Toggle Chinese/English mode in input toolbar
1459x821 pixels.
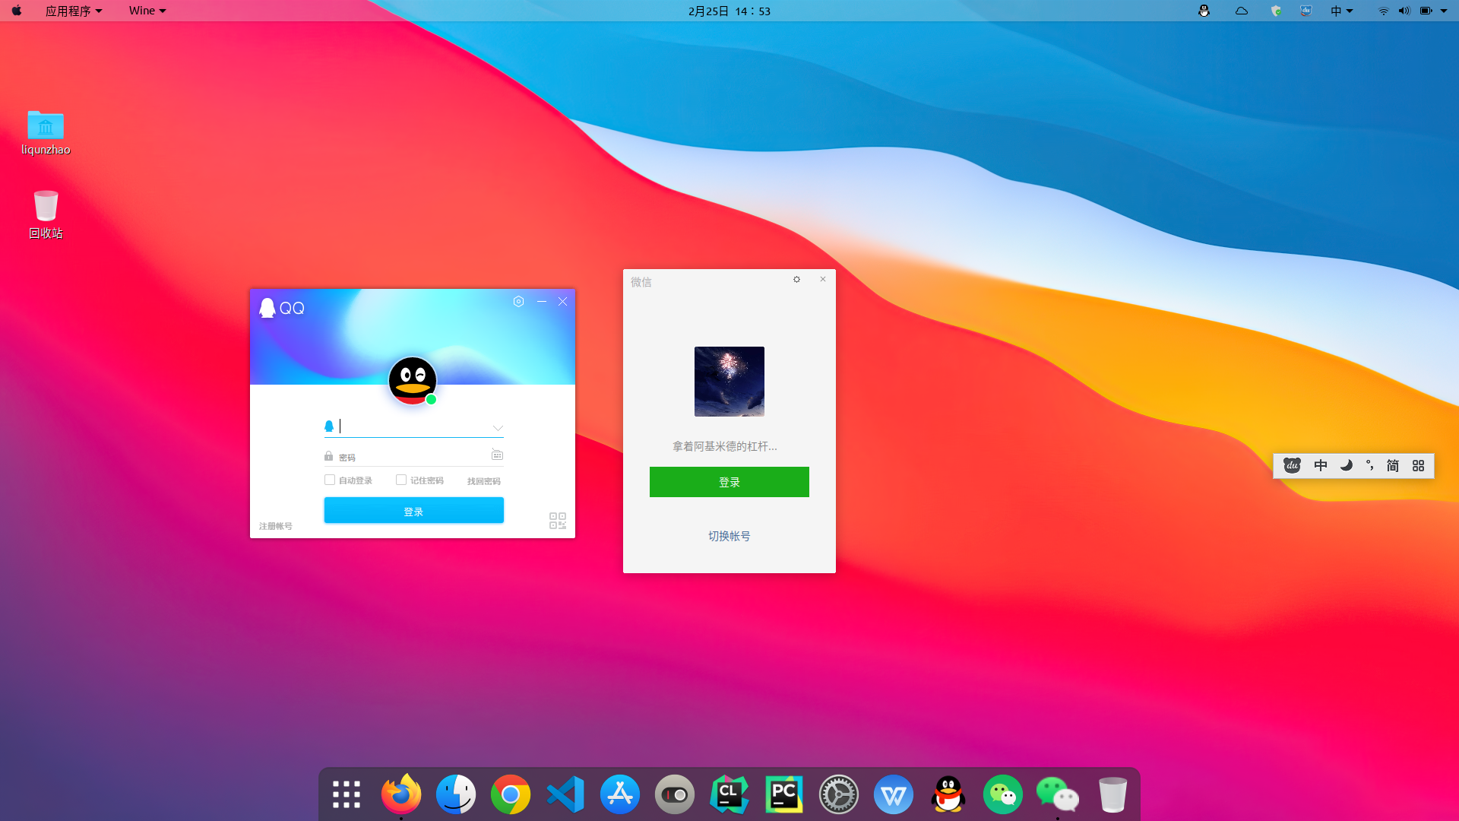coord(1321,465)
